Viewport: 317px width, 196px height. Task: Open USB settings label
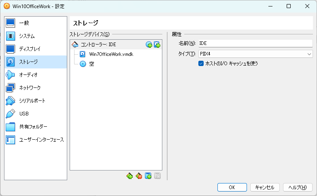point(24,114)
